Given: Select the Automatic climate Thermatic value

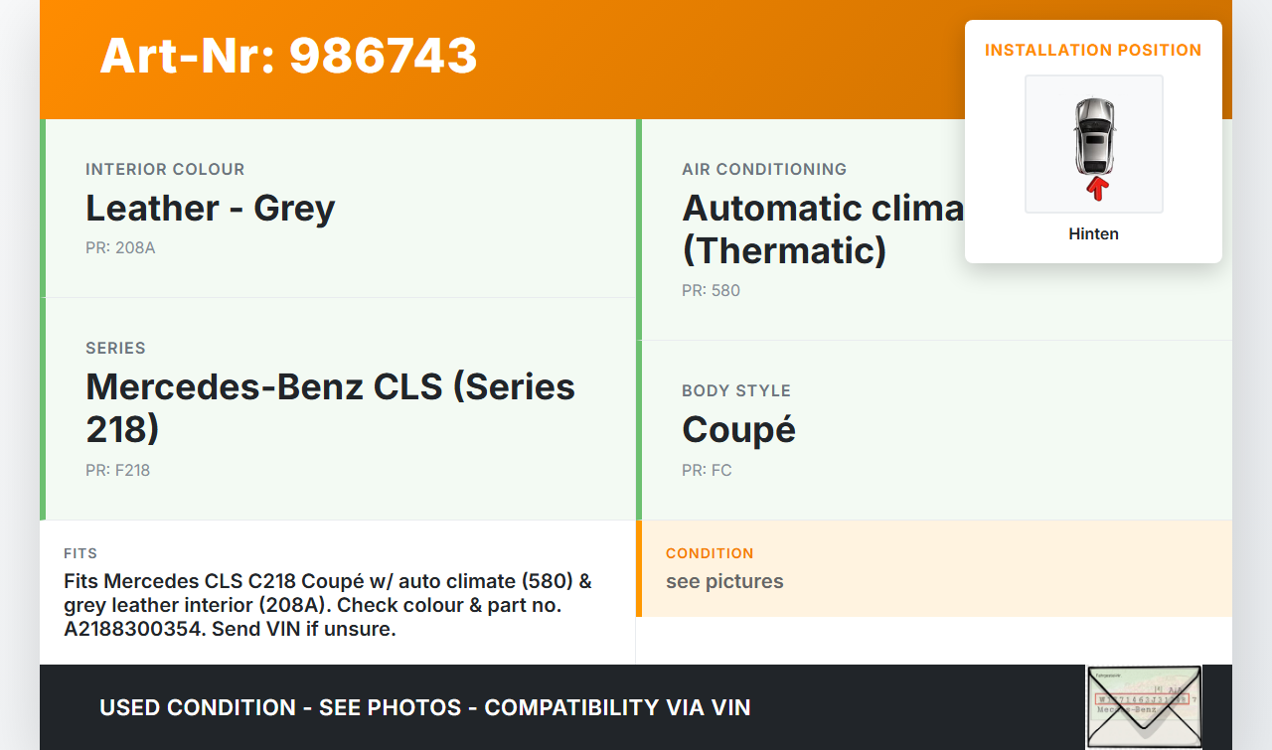Looking at the screenshot, I should (x=823, y=228).
